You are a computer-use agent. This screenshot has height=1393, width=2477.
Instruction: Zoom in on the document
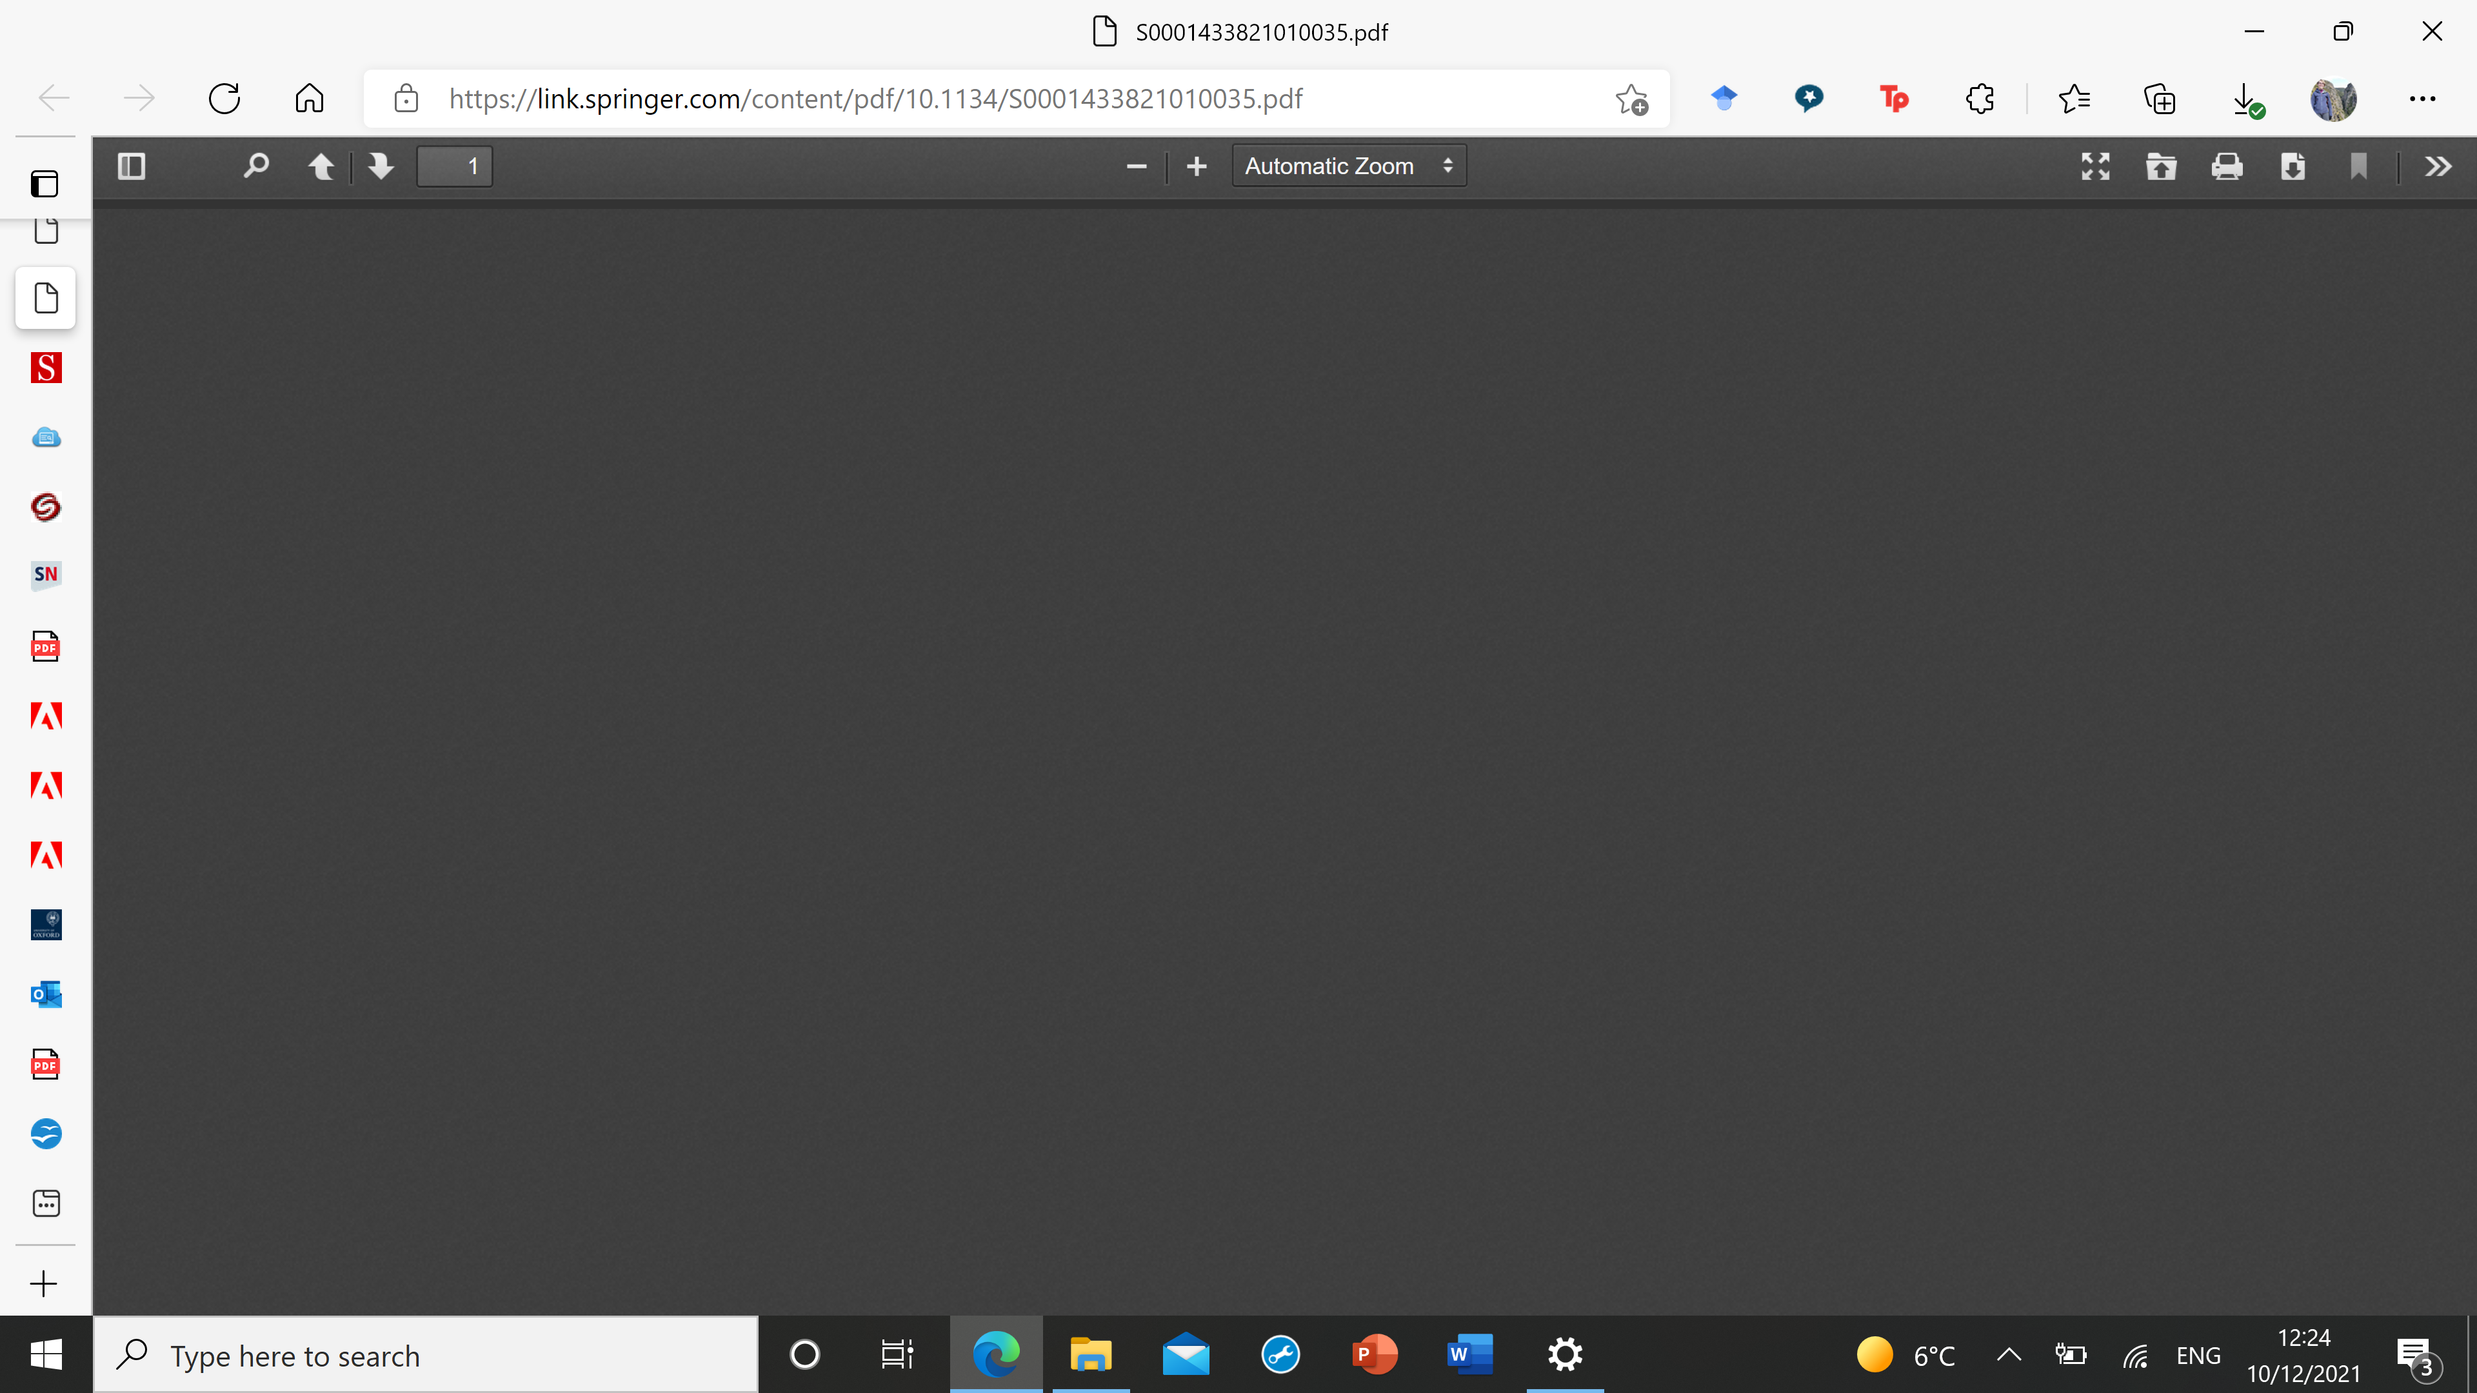coord(1196,165)
